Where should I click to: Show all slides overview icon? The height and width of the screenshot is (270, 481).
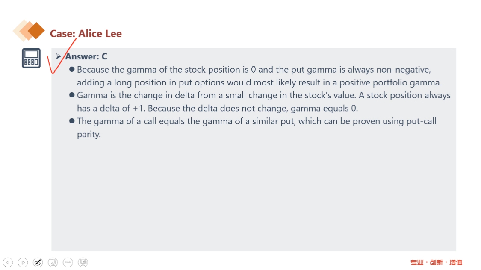pos(53,262)
